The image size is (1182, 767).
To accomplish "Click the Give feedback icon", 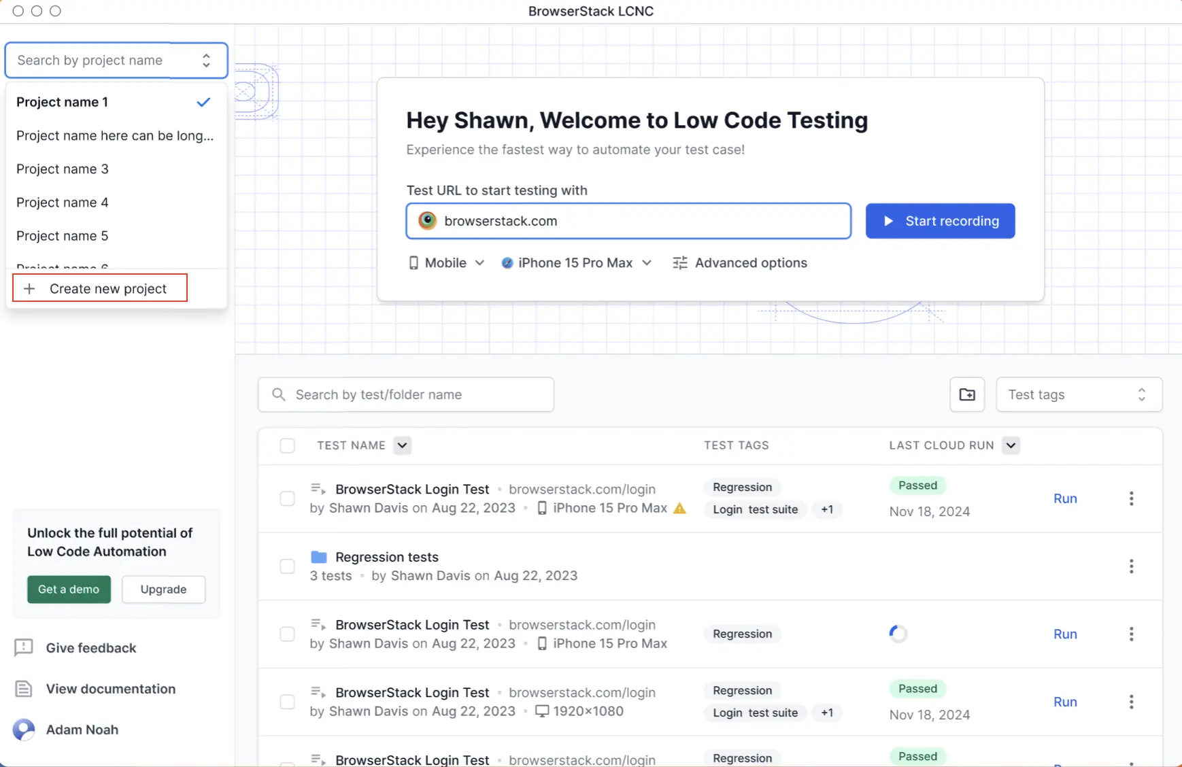I will click(24, 647).
